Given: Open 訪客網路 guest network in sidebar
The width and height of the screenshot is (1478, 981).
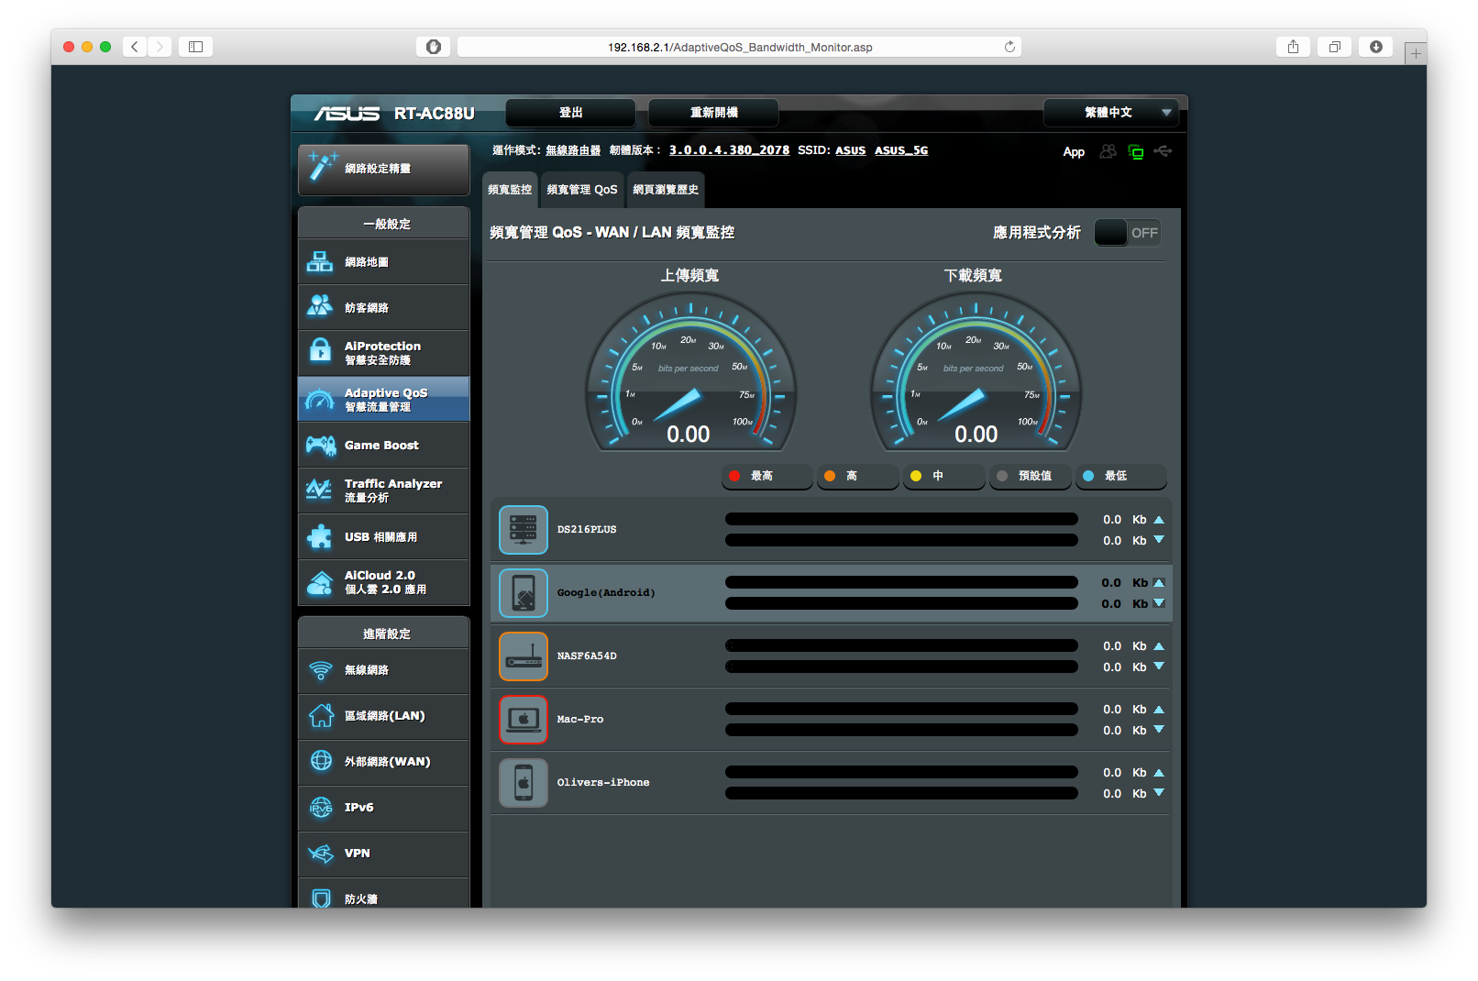Looking at the screenshot, I should click(383, 308).
